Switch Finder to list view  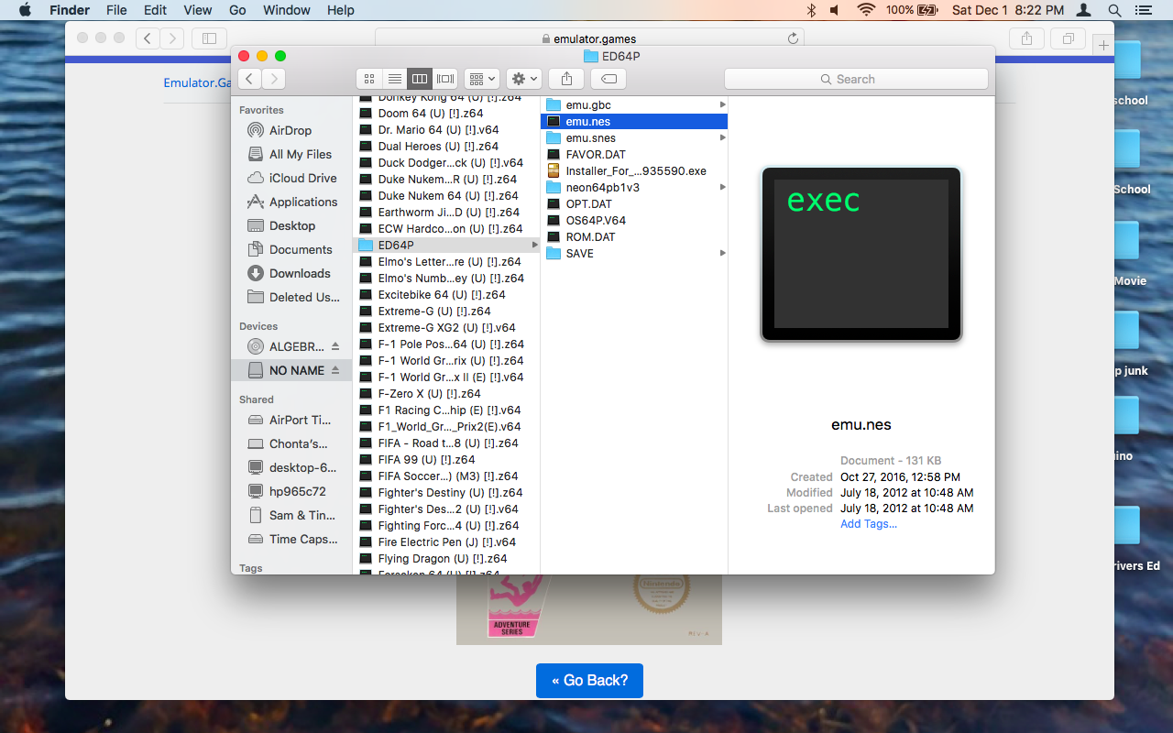394,79
